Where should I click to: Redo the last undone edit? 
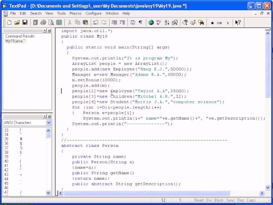click(104, 23)
